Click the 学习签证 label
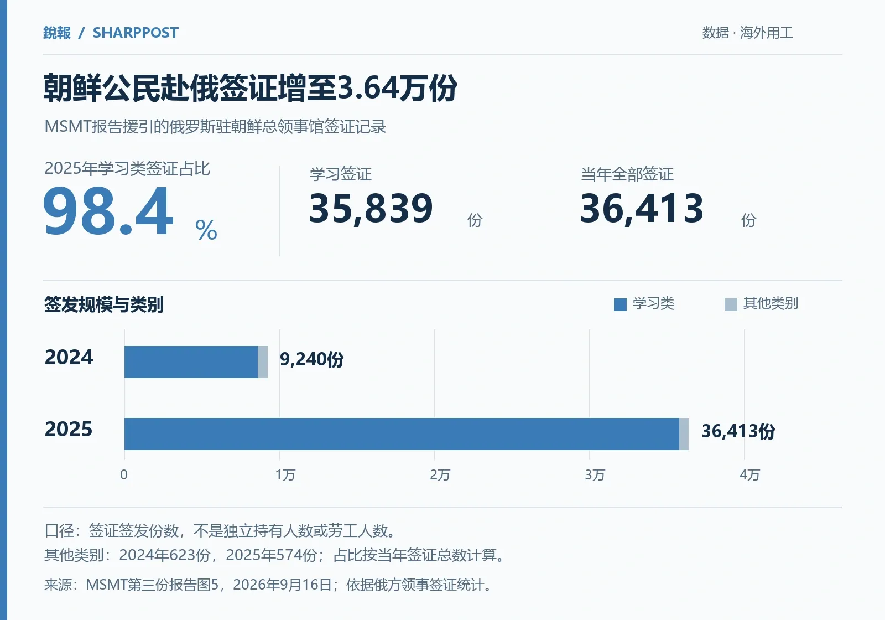885x620 pixels. tap(341, 174)
